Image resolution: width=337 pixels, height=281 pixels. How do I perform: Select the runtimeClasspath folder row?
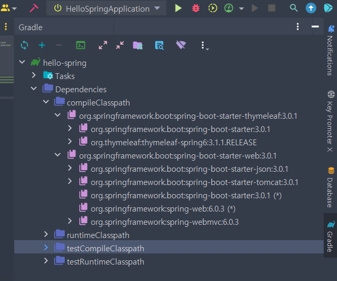(x=169, y=235)
